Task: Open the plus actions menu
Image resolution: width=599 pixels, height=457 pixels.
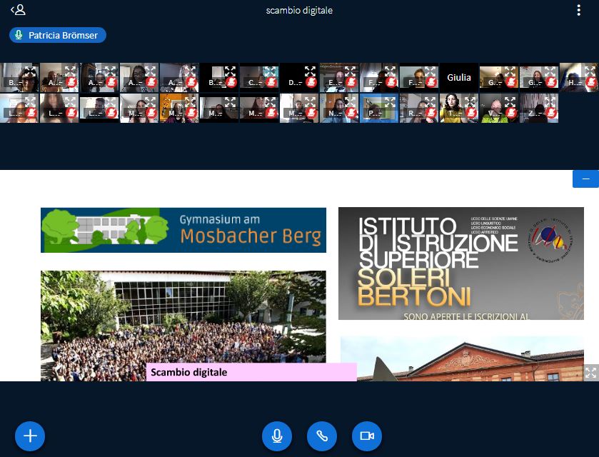Action: coord(30,436)
